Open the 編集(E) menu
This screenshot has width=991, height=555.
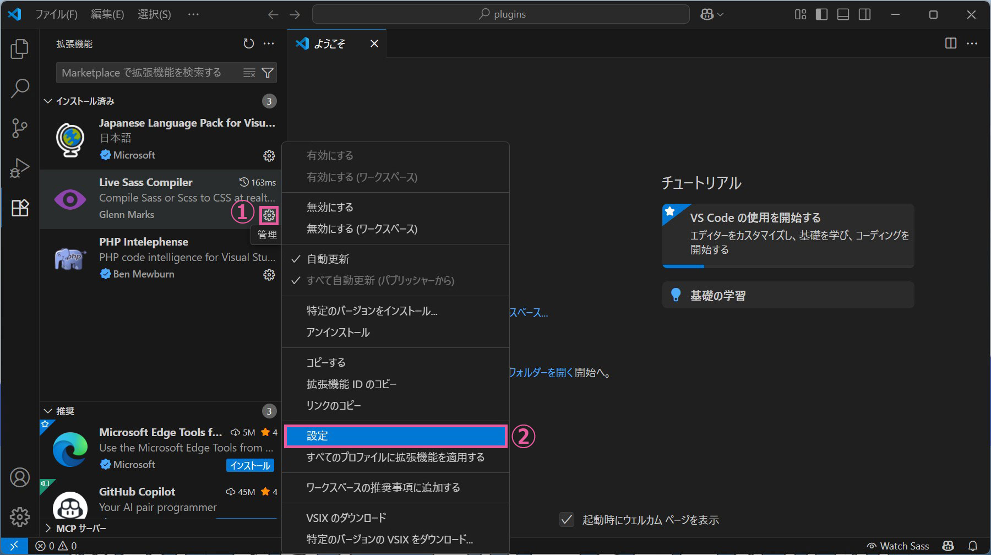coord(107,15)
